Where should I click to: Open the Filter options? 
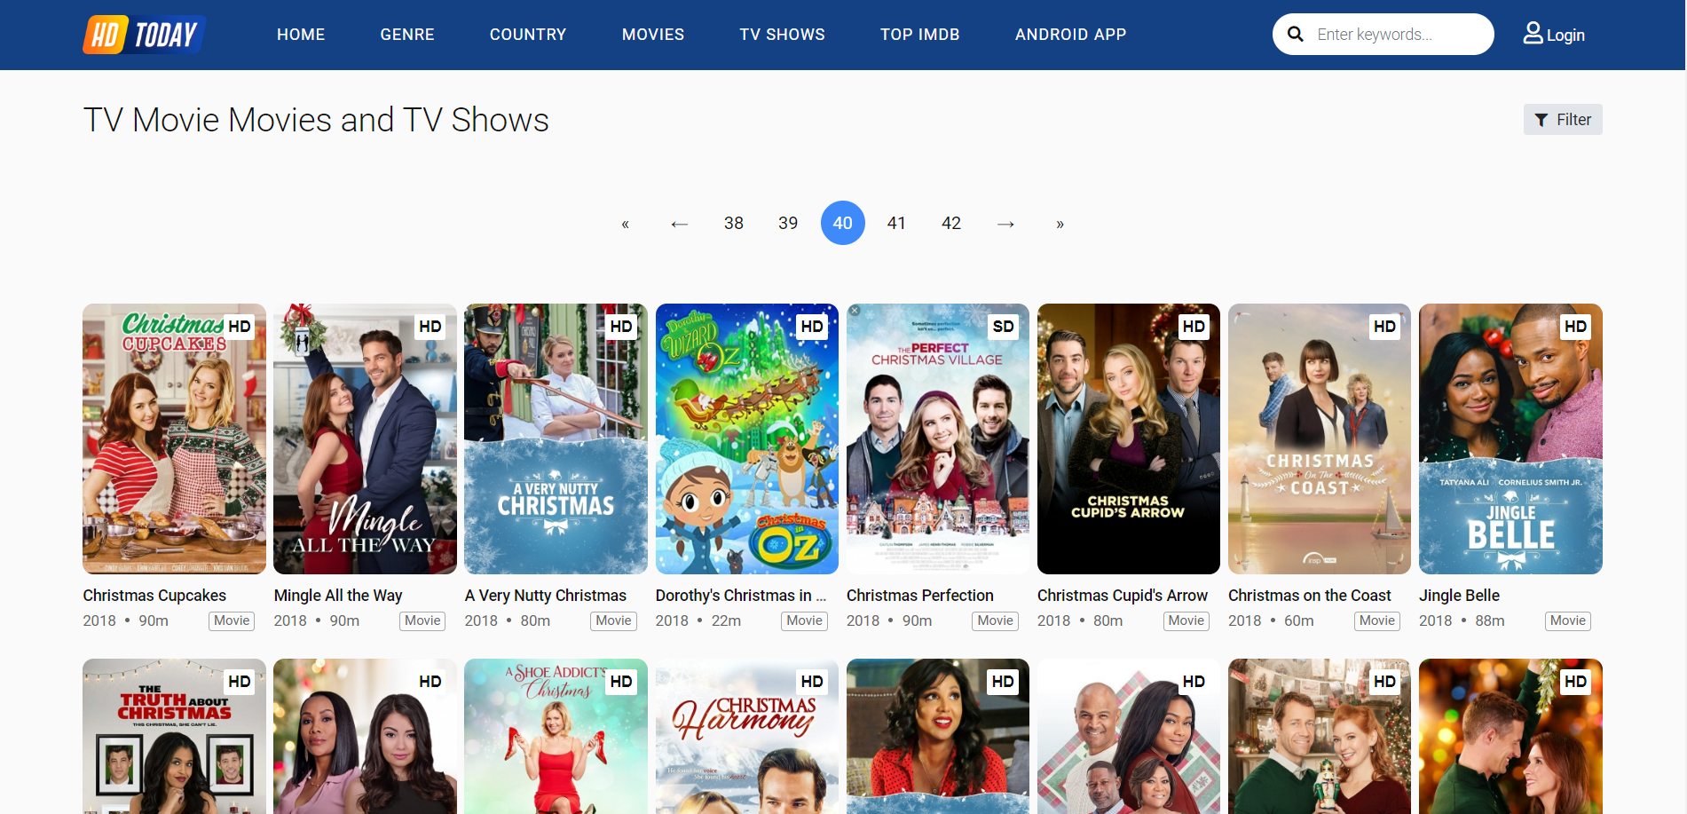pos(1562,120)
